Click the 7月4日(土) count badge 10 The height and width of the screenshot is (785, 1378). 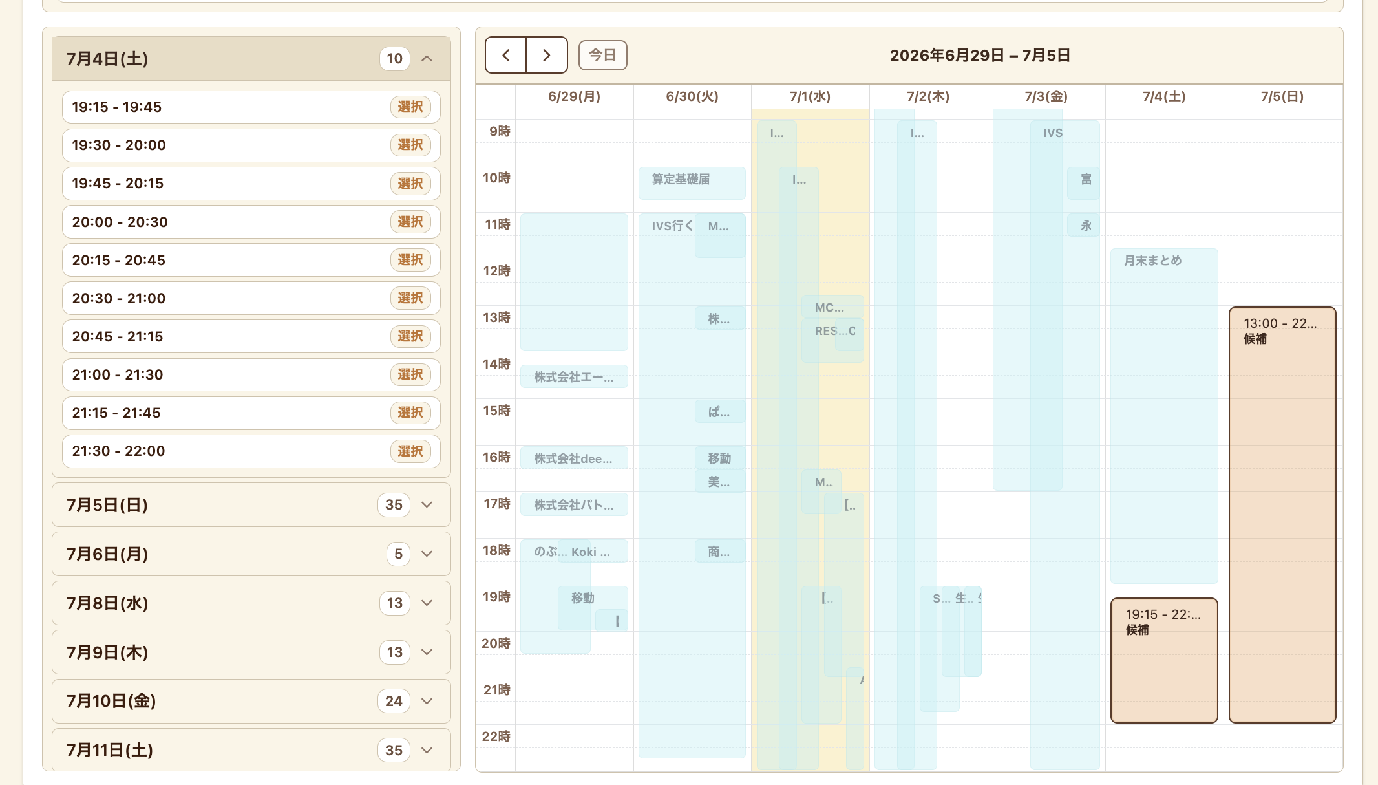[395, 59]
